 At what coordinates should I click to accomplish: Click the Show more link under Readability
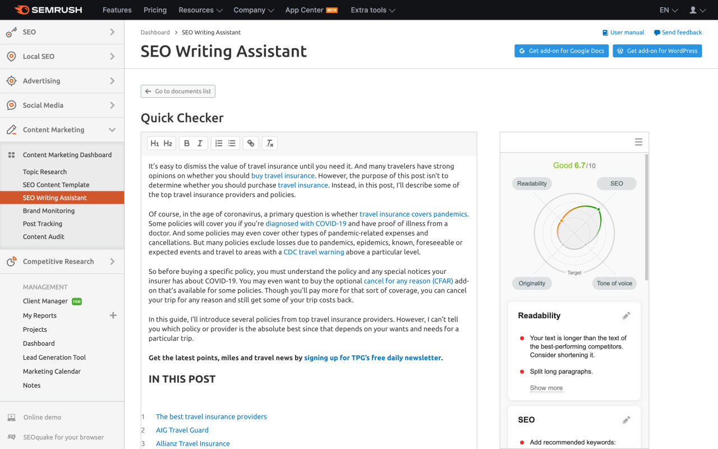[546, 388]
